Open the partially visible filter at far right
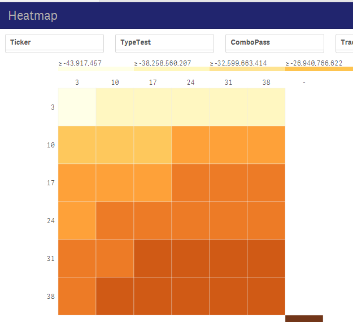Screen dimensions: 353x322 tap(344, 43)
